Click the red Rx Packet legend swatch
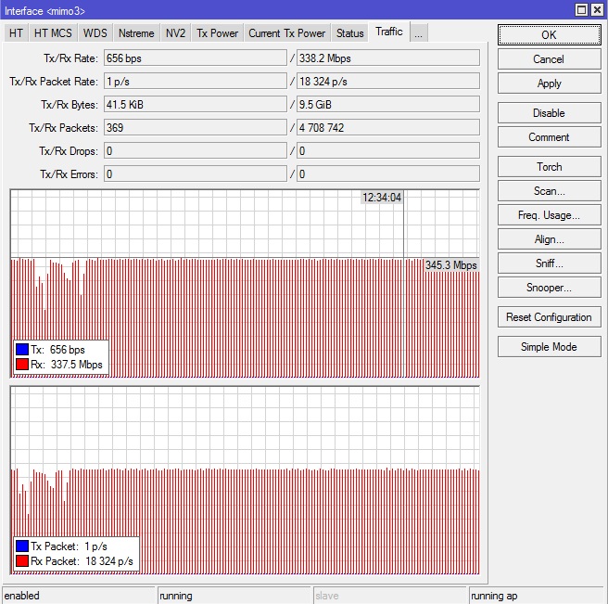This screenshot has width=608, height=604. click(22, 561)
